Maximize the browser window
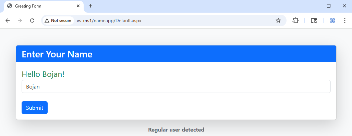Viewport: 352px width, 136px height. point(329,6)
